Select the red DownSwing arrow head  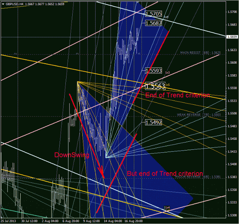102,173
